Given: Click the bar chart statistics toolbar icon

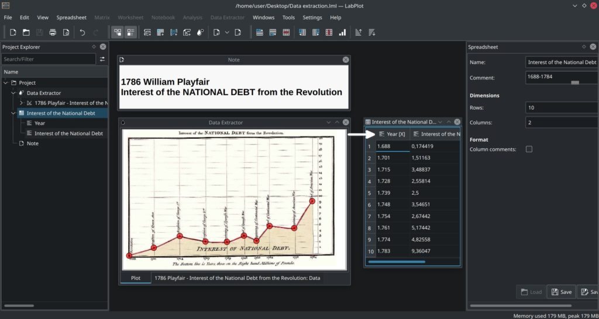Looking at the screenshot, I should click(x=342, y=32).
